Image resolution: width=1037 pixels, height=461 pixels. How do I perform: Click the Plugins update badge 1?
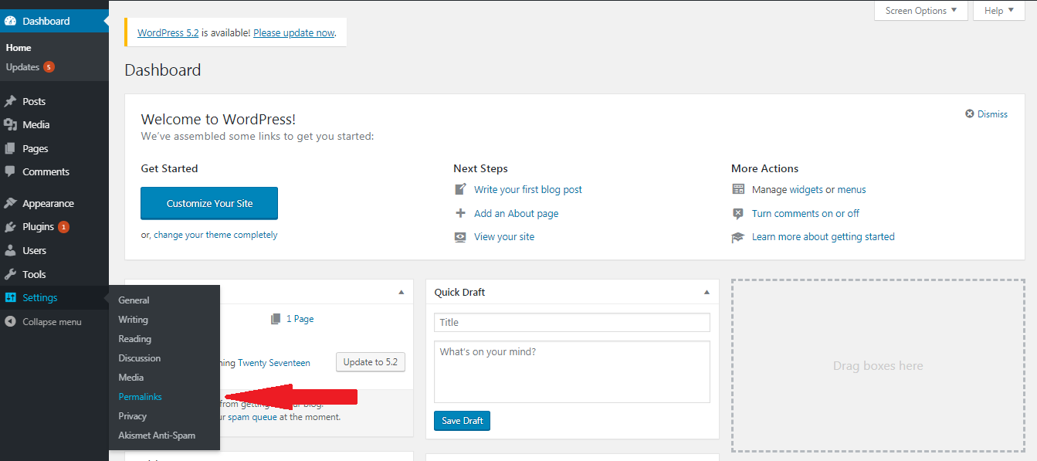click(63, 227)
